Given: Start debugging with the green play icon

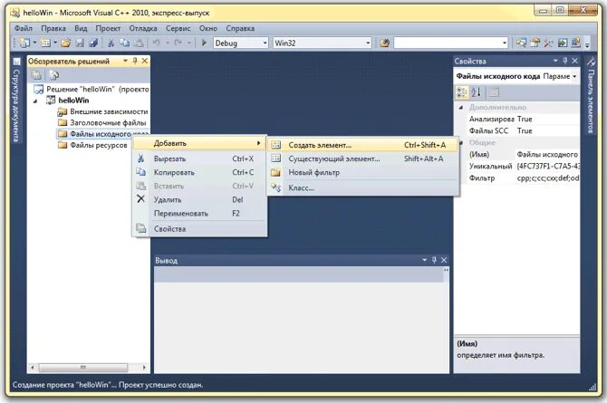Looking at the screenshot, I should [x=204, y=43].
